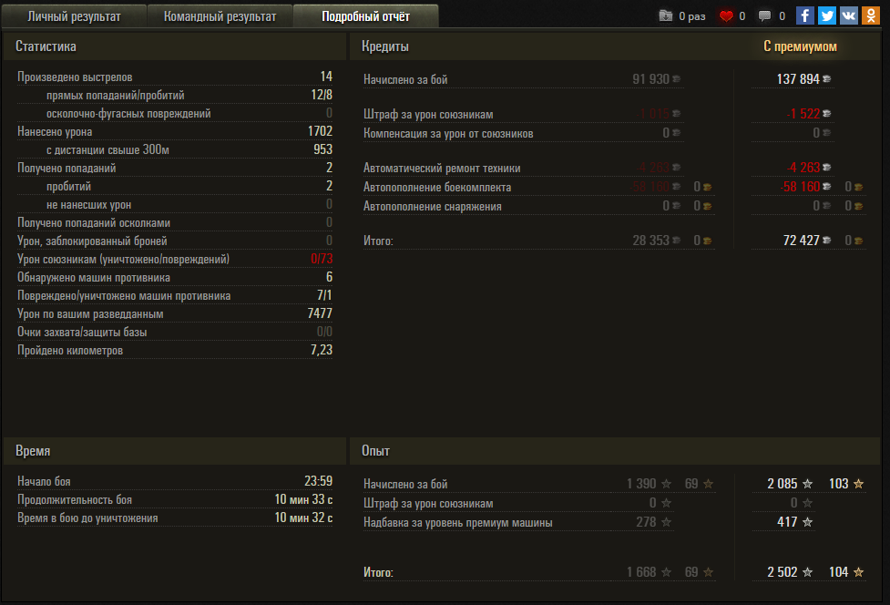Screen dimensions: 890x605
Task: Select the Подробный отчёт tab
Action: point(365,15)
